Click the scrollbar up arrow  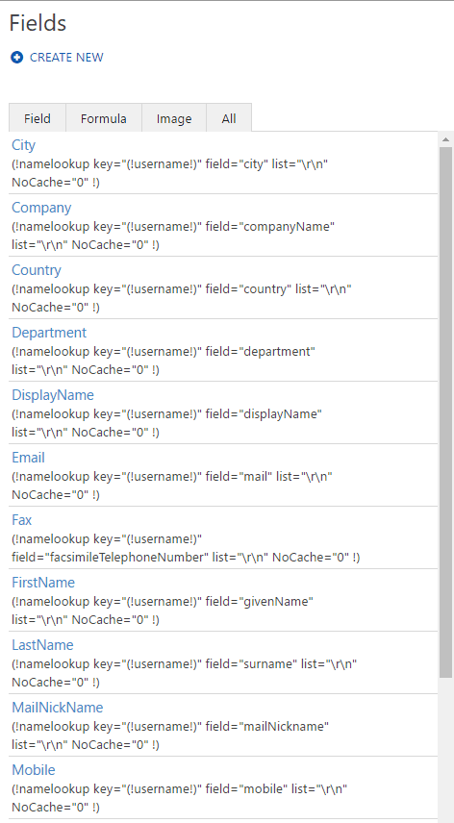point(445,139)
